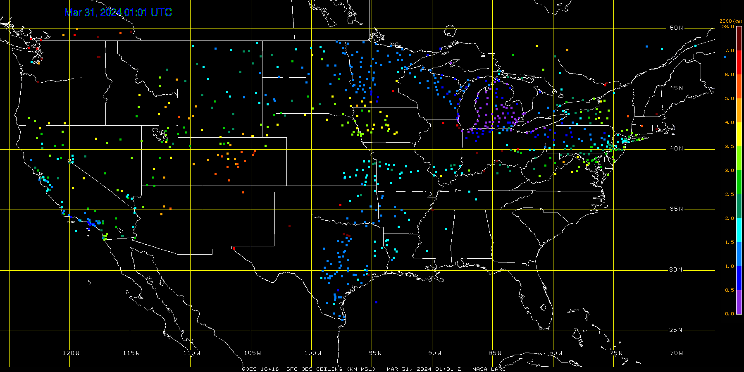Select the "115W" longitude label
The image size is (744, 372).
131,353
